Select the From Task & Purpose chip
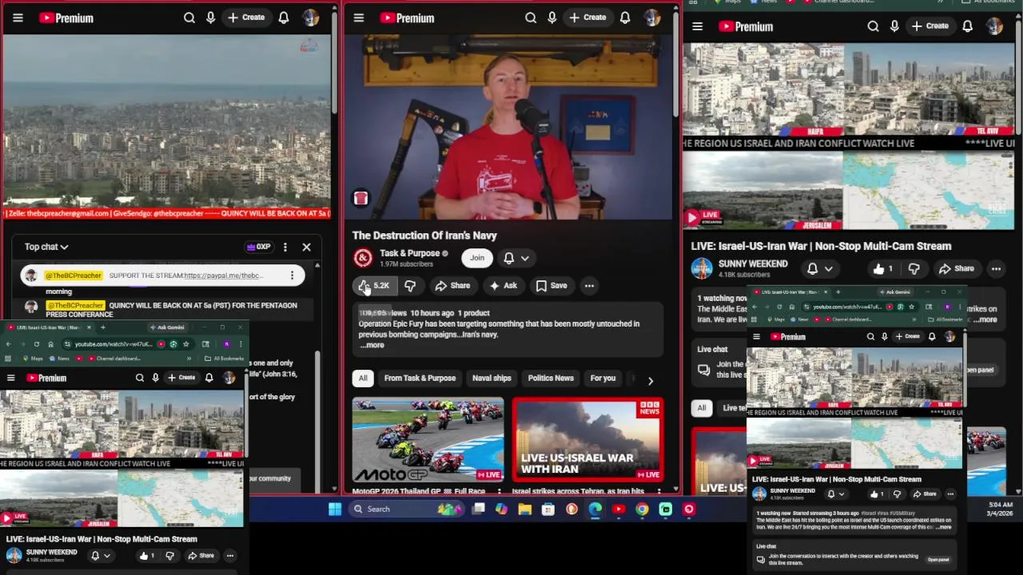 coord(420,379)
